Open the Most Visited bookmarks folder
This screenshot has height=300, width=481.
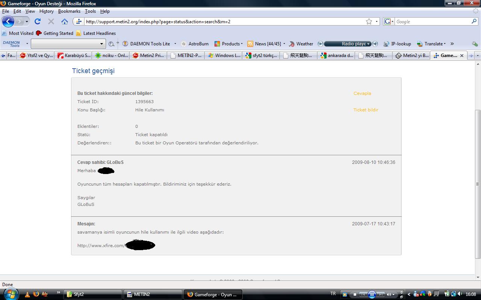18,33
